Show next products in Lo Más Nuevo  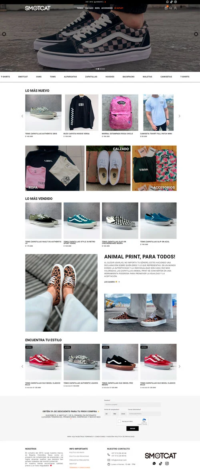[179, 116]
